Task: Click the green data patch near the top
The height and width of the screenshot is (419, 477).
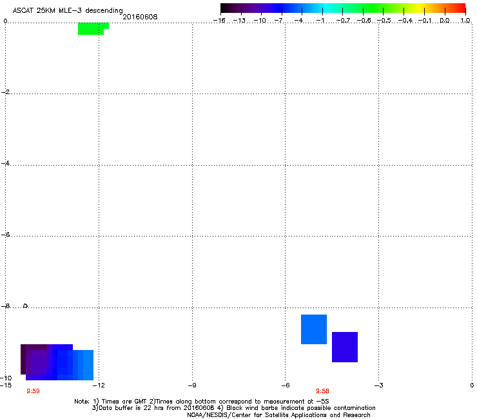Action: click(93, 28)
